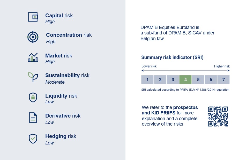Select the highlighted green box numbered 4
The image size is (246, 160).
click(x=185, y=80)
